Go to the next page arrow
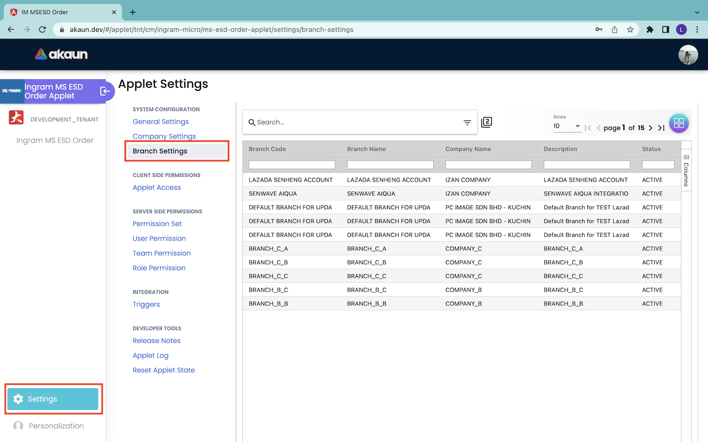 coord(650,128)
